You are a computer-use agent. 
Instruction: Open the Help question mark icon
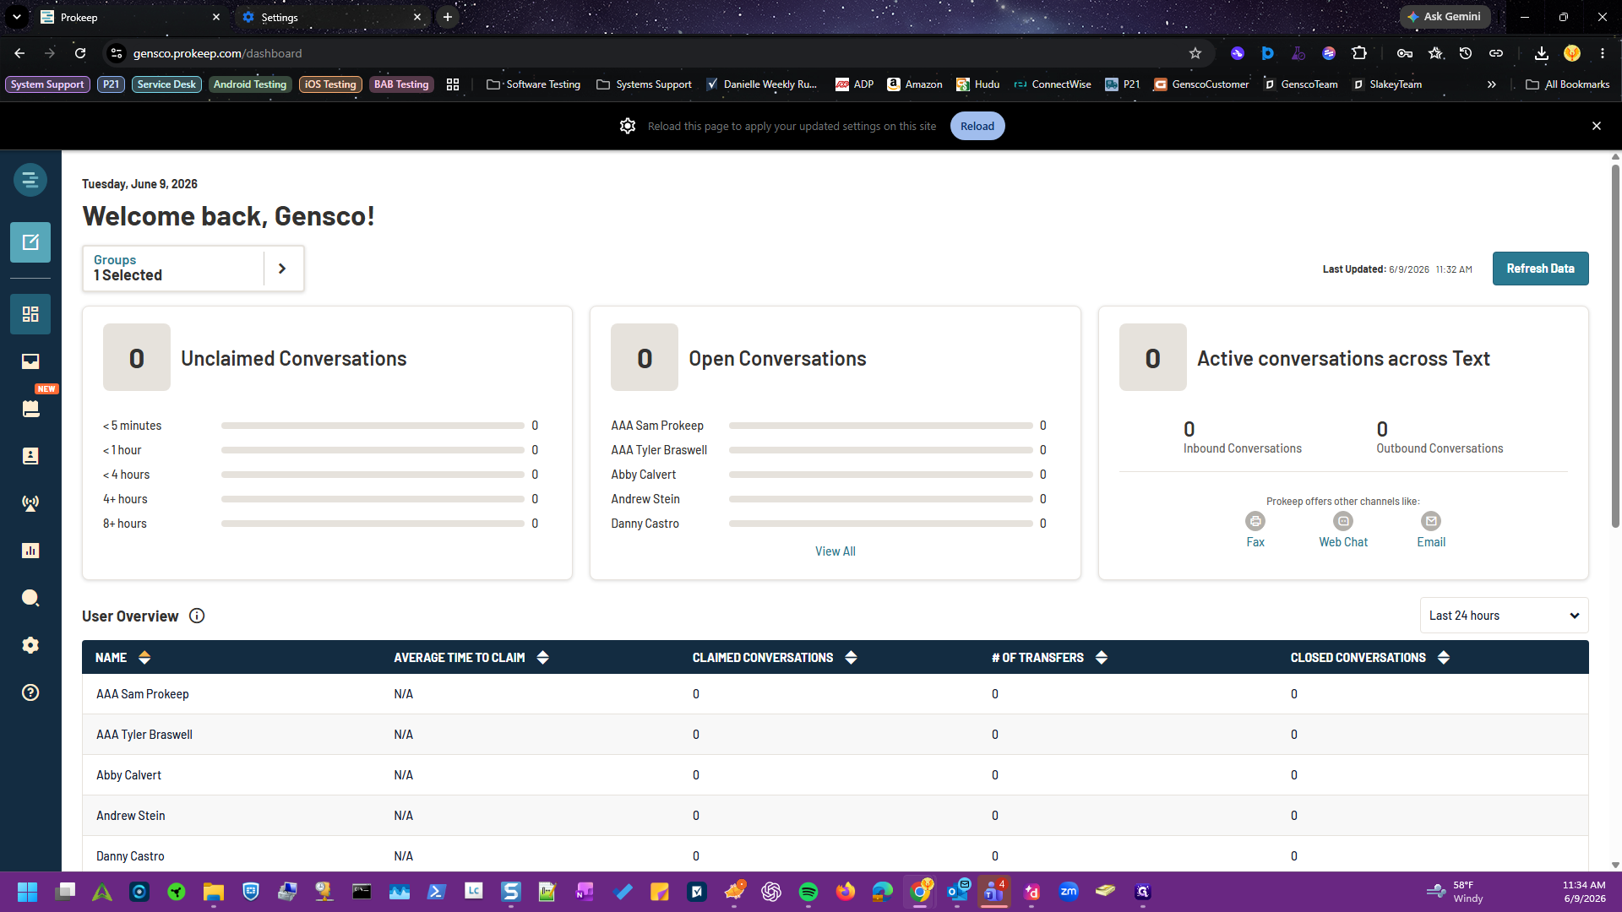tap(30, 692)
